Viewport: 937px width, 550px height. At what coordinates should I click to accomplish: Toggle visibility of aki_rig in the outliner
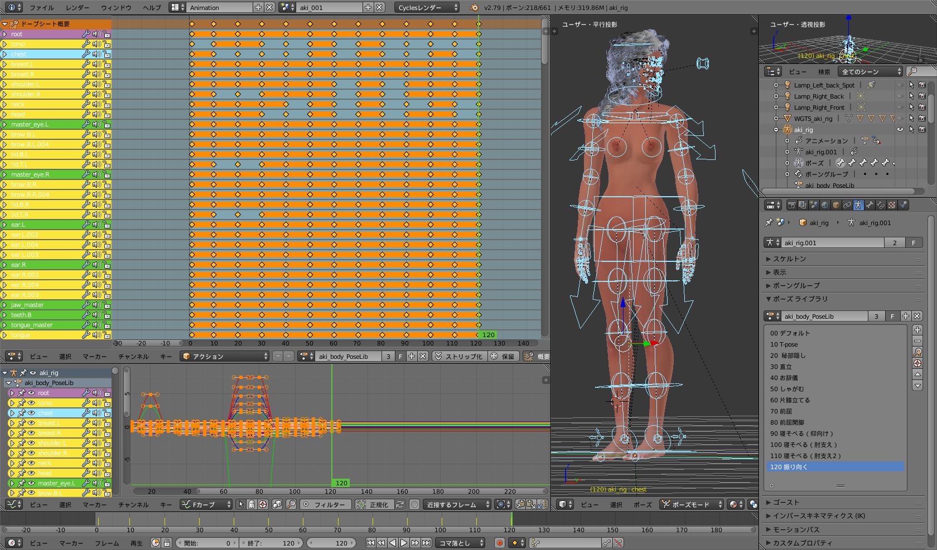(x=900, y=129)
